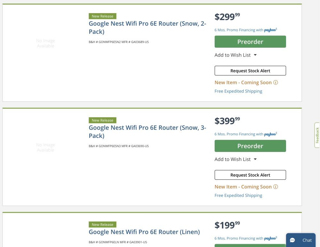Viewport: 320px width, 247px height.
Task: Click Payboo logo in 2-Pack financing
Action: click(x=270, y=30)
